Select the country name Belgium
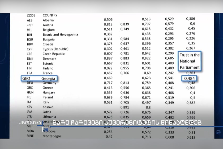Viewport: 223px width, 149px height. pos(49,30)
